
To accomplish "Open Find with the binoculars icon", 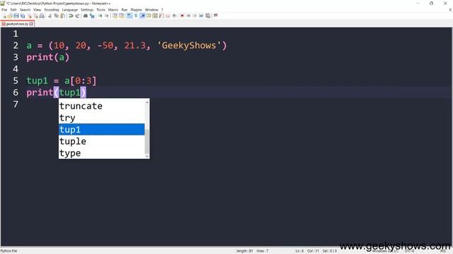I will 86,16.
